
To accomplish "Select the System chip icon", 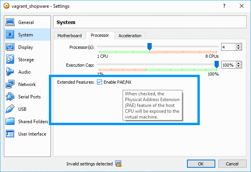I will 10,35.
